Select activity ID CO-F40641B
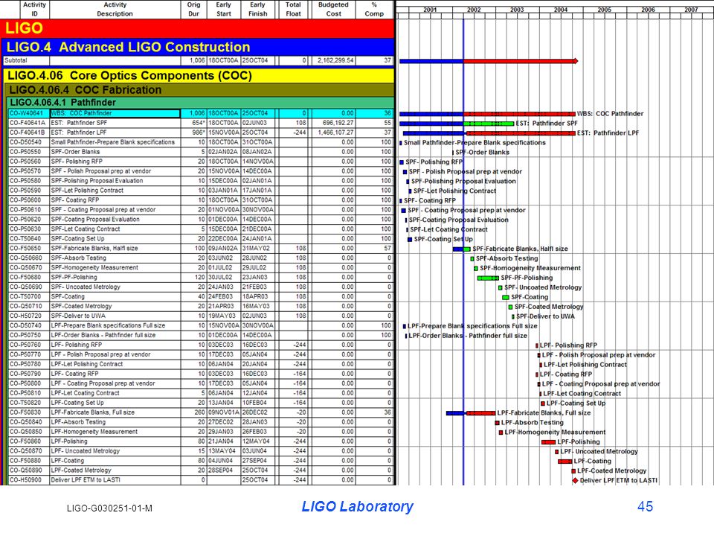The width and height of the screenshot is (714, 536). 28,133
